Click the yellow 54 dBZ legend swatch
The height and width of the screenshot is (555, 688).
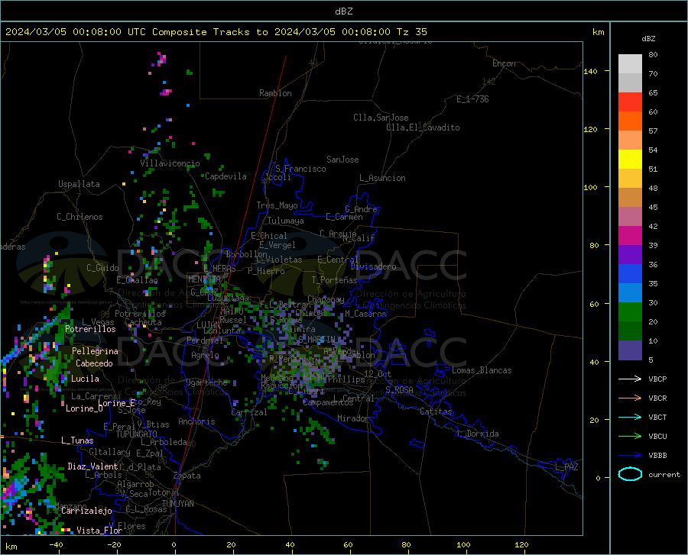click(630, 159)
